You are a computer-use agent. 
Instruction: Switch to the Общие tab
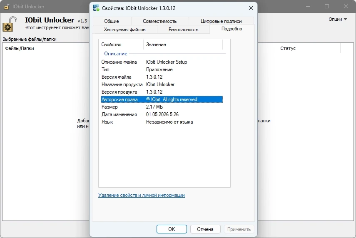tap(112, 21)
